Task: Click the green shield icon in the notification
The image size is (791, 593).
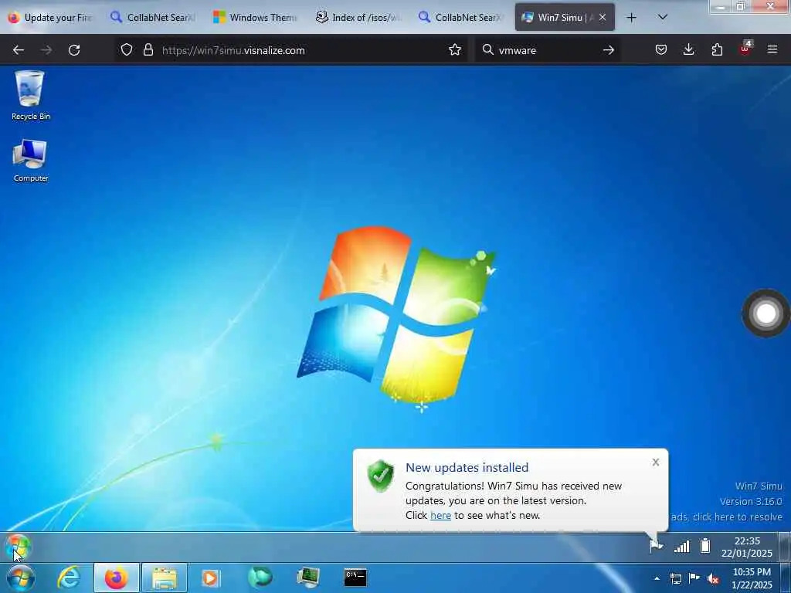Action: 381,476
